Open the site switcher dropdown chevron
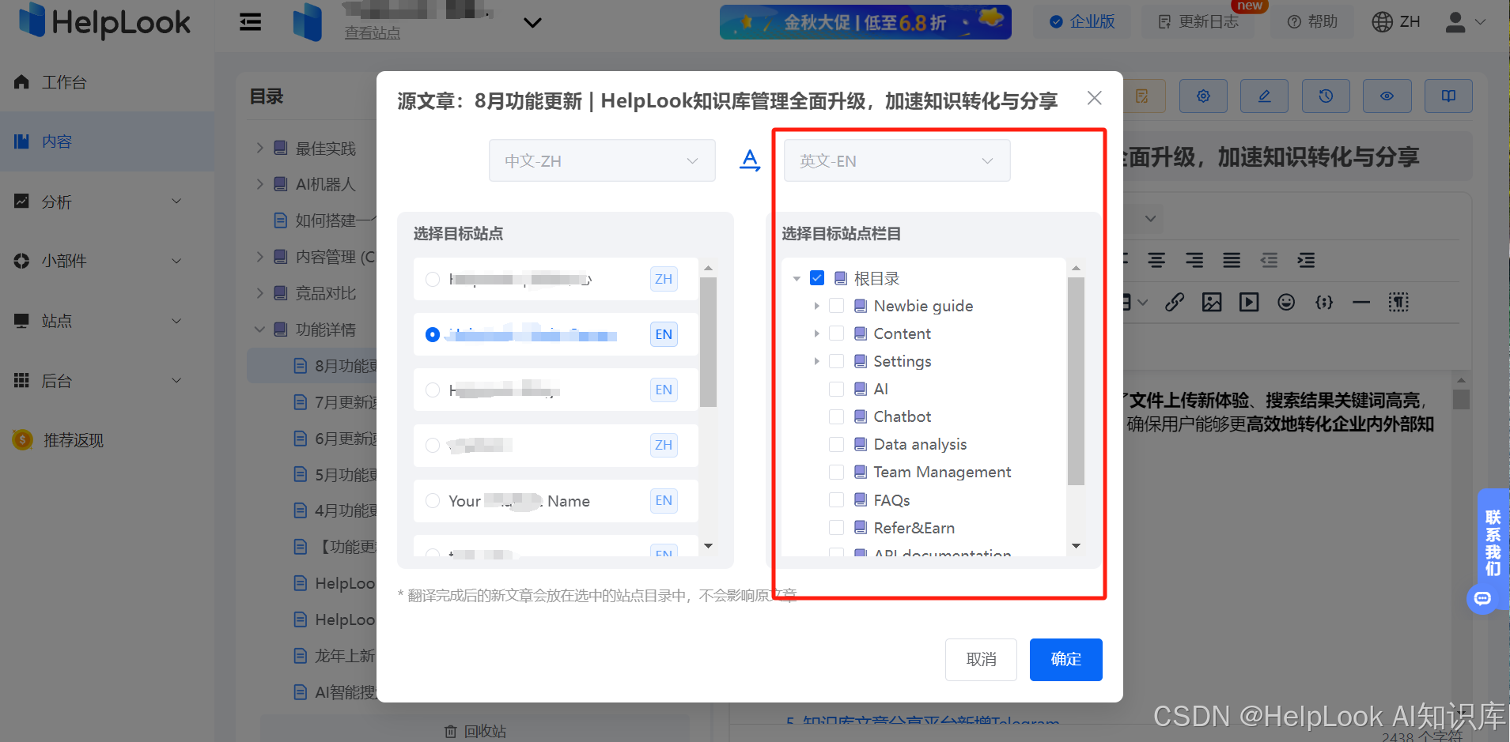 (x=533, y=23)
